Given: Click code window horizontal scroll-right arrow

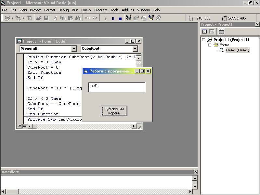Looking at the screenshot, I should (134, 126).
